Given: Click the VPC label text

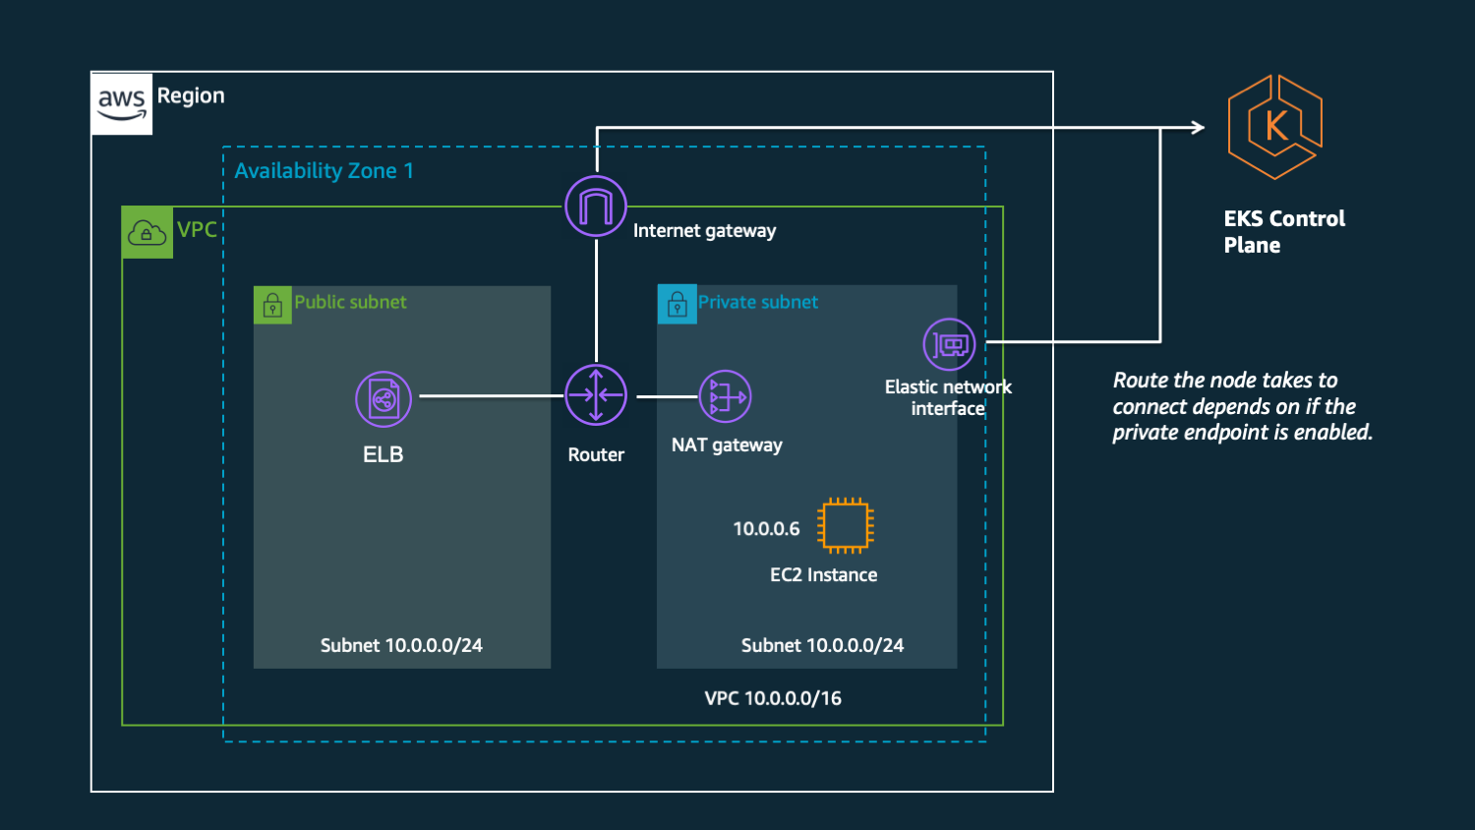Looking at the screenshot, I should [197, 230].
